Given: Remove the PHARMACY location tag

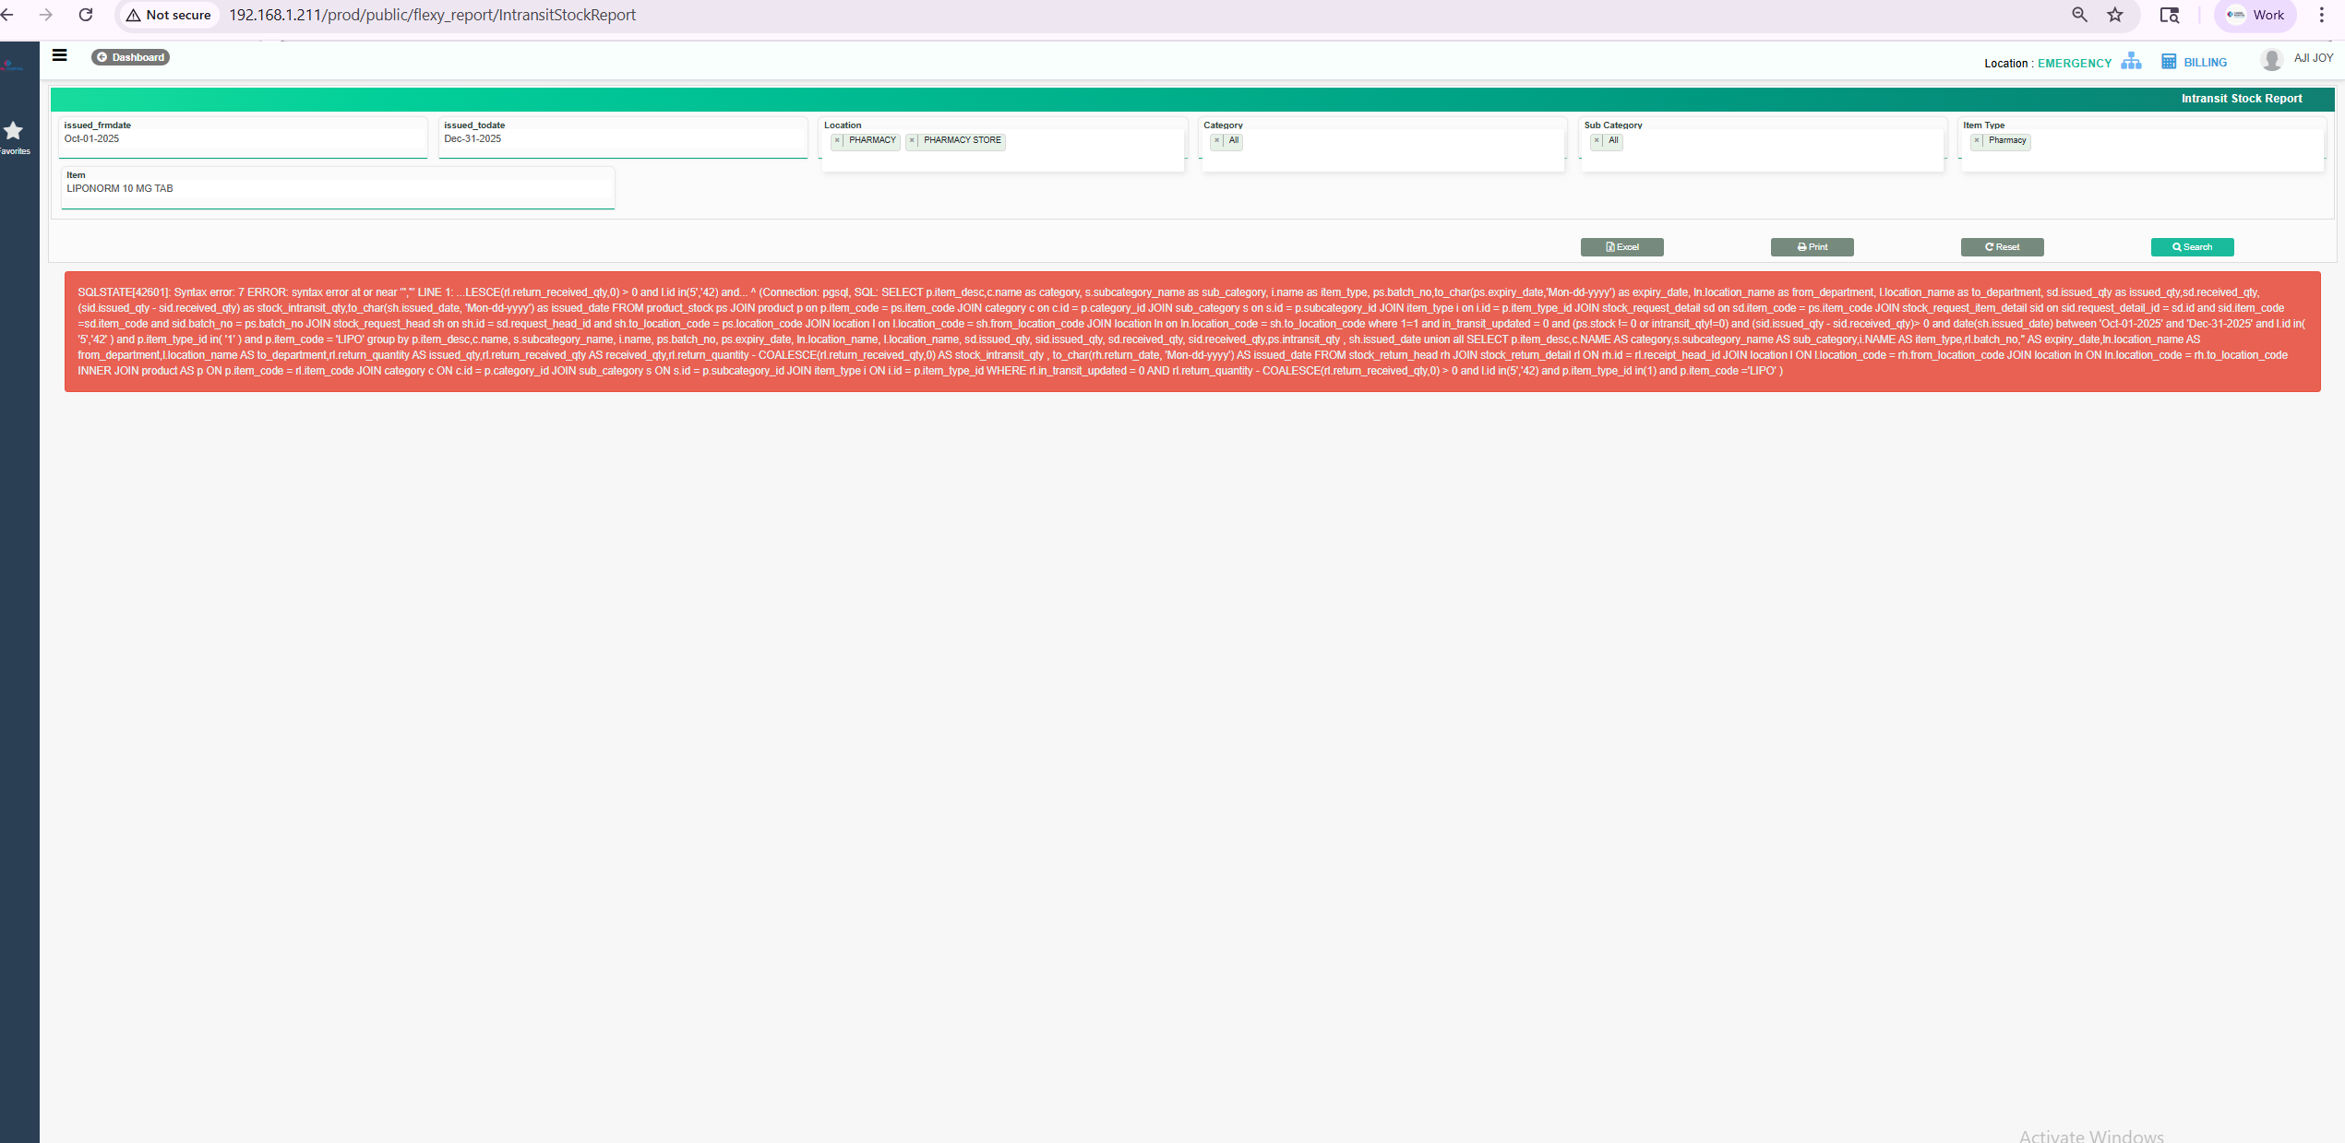Looking at the screenshot, I should [x=837, y=140].
